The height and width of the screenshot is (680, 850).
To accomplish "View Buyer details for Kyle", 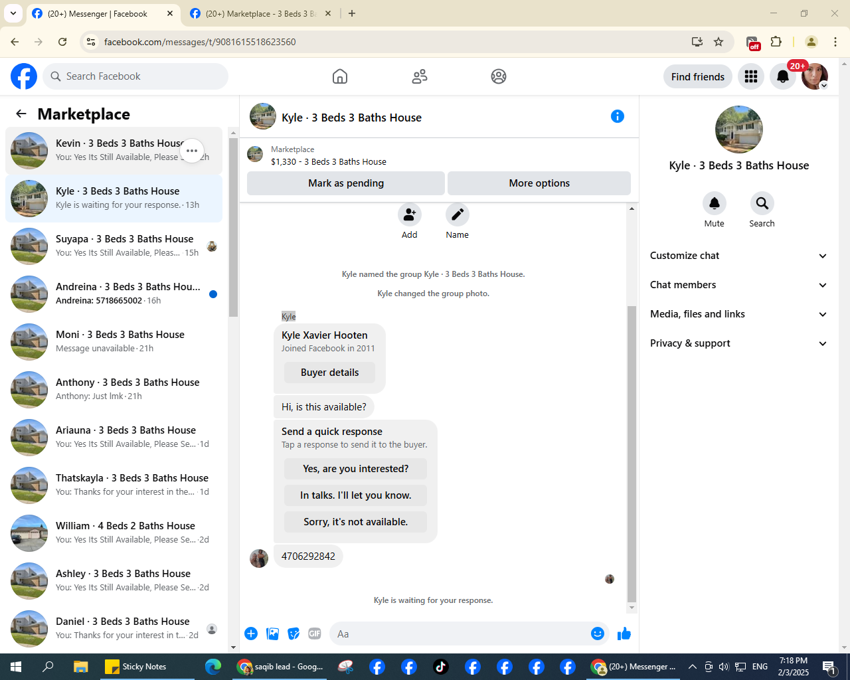I will coord(329,373).
